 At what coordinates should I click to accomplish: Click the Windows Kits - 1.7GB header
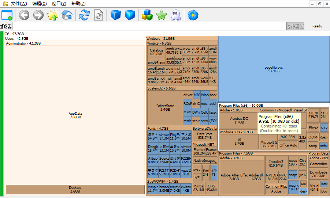236,132
